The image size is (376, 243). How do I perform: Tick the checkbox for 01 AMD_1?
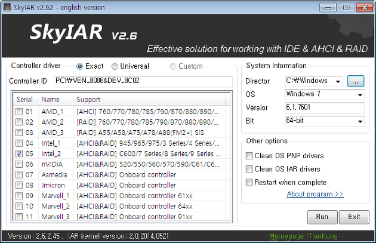point(19,112)
